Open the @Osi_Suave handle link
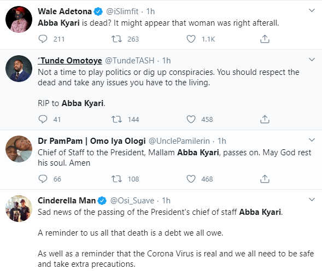This screenshot has width=322, height=275. pyautogui.click(x=132, y=201)
